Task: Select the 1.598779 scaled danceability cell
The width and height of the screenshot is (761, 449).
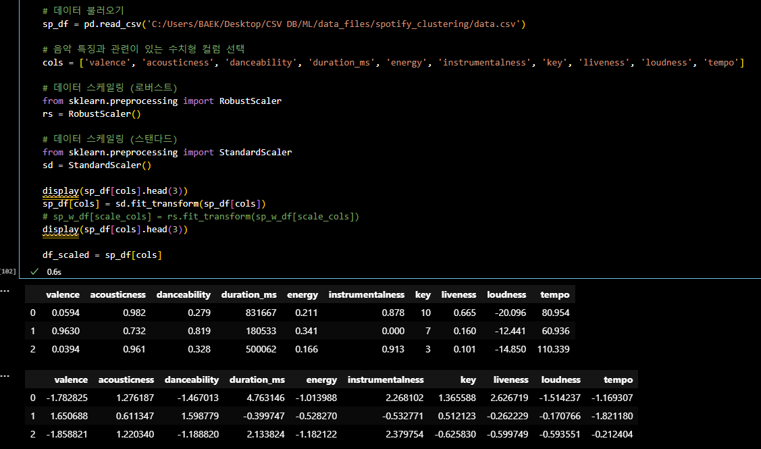Action: [200, 416]
